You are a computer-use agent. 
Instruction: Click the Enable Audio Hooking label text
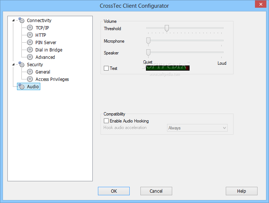129,121
